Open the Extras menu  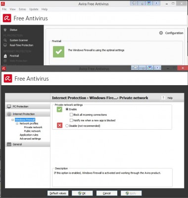22,9
